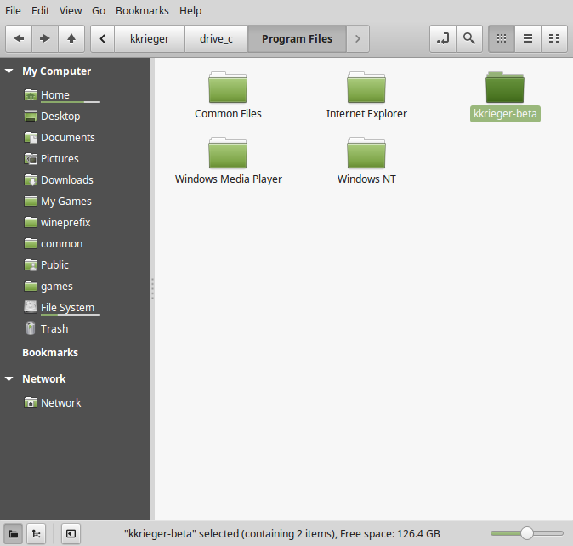Jump to kkrieger in the path bar
This screenshot has width=573, height=546.
[x=150, y=38]
